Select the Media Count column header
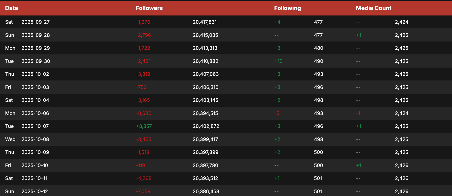The image size is (452, 196). click(x=374, y=8)
